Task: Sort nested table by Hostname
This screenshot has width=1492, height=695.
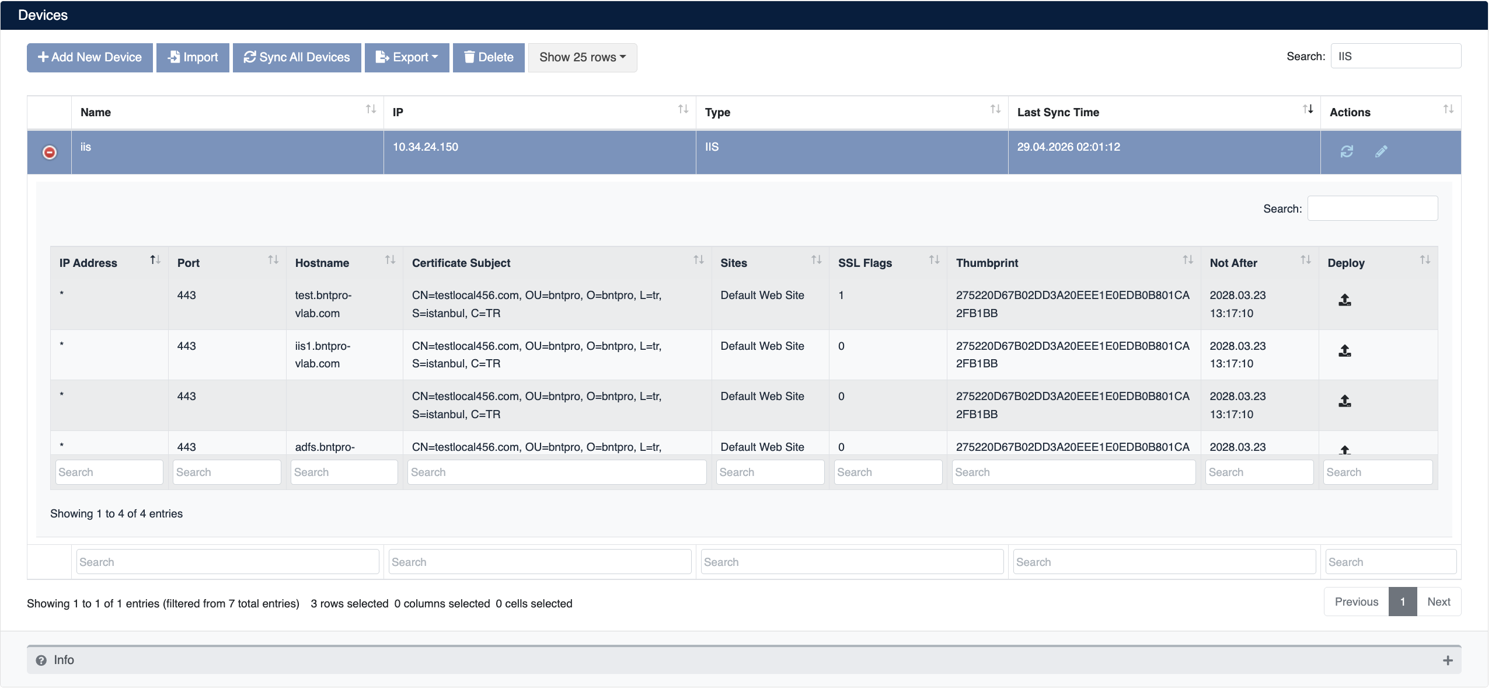Action: click(345, 263)
